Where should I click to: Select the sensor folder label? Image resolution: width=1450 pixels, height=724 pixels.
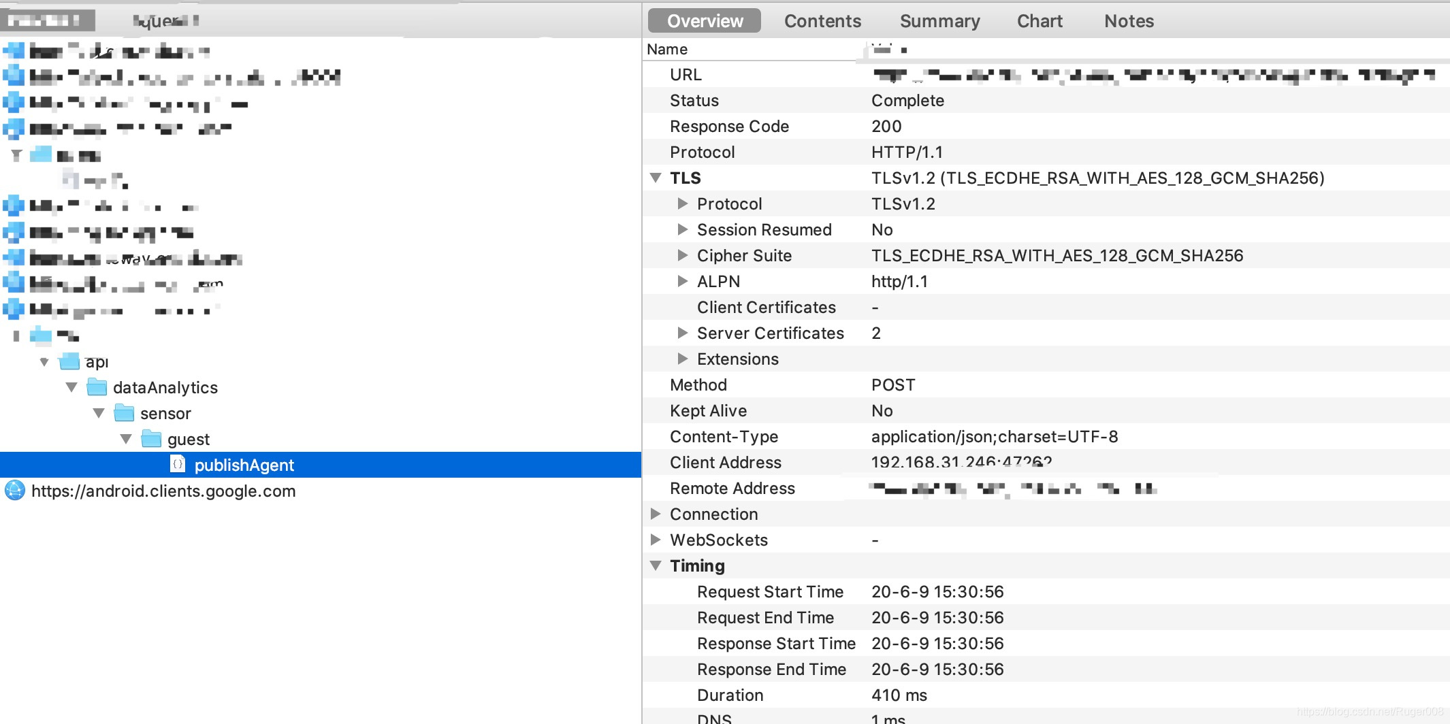pyautogui.click(x=165, y=414)
